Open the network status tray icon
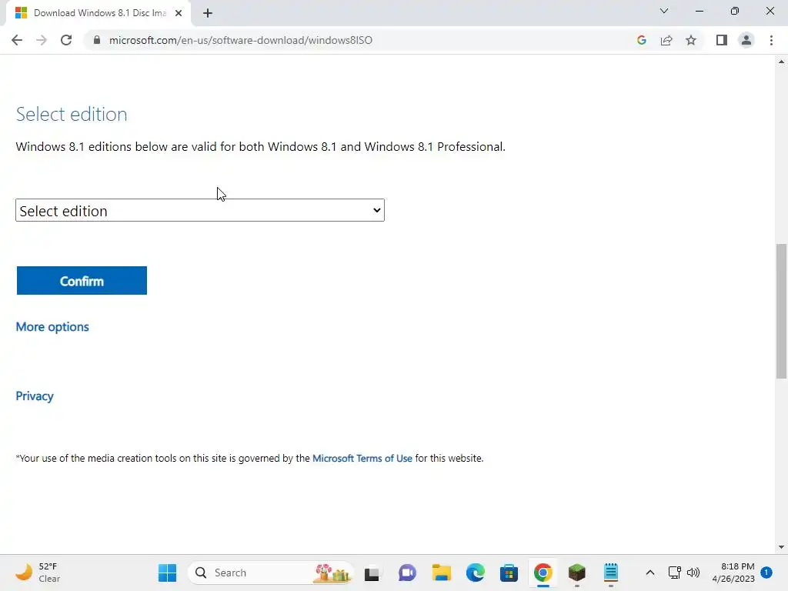The image size is (788, 591). [x=674, y=573]
